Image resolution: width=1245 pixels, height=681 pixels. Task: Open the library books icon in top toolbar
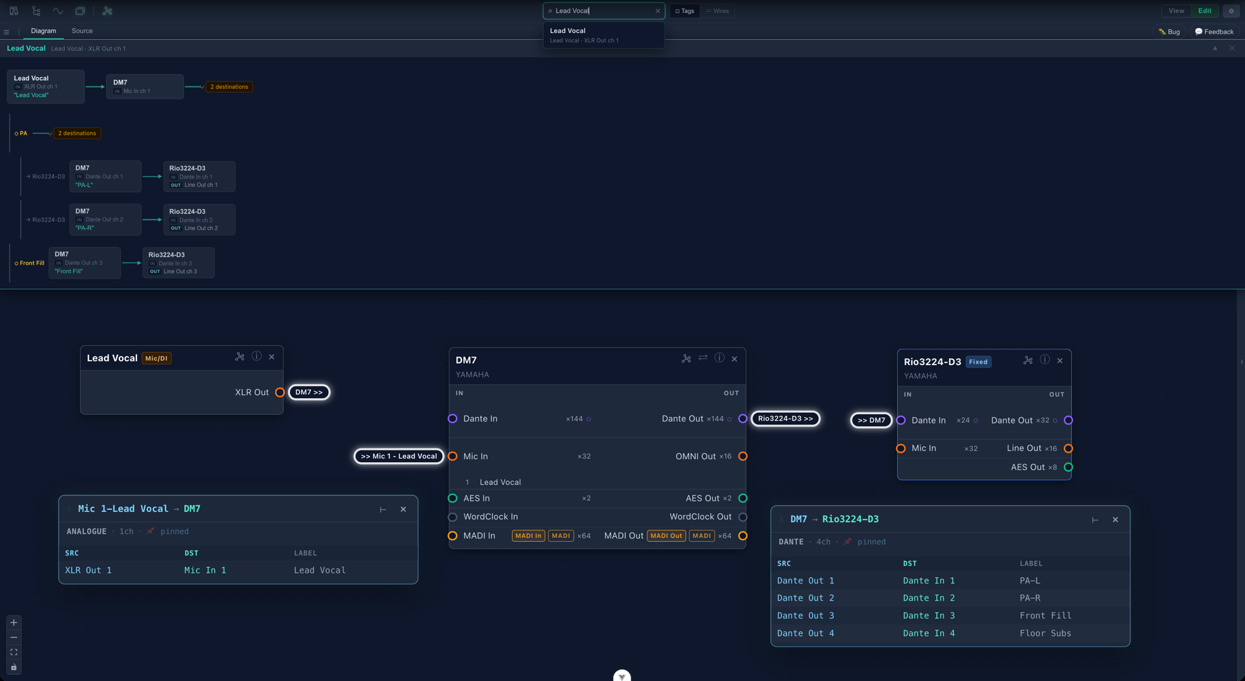pos(14,11)
